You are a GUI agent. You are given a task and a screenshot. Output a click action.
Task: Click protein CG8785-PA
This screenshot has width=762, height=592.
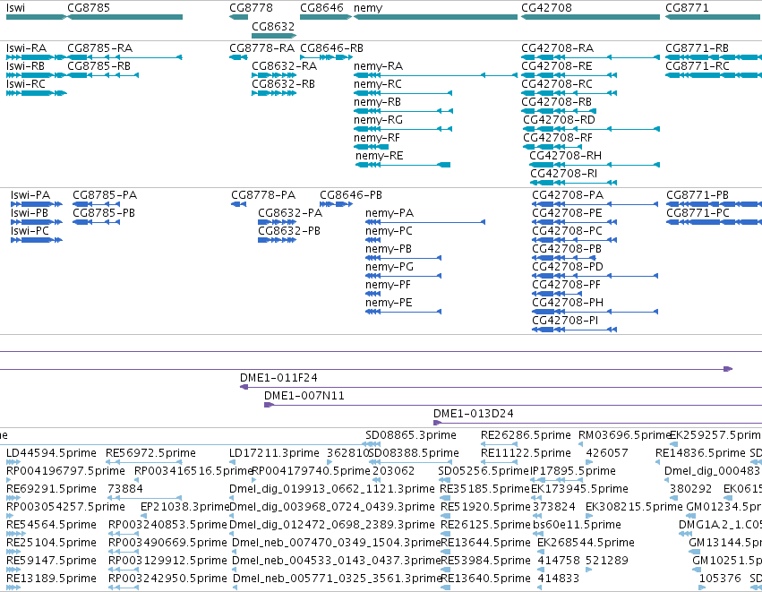(x=96, y=204)
